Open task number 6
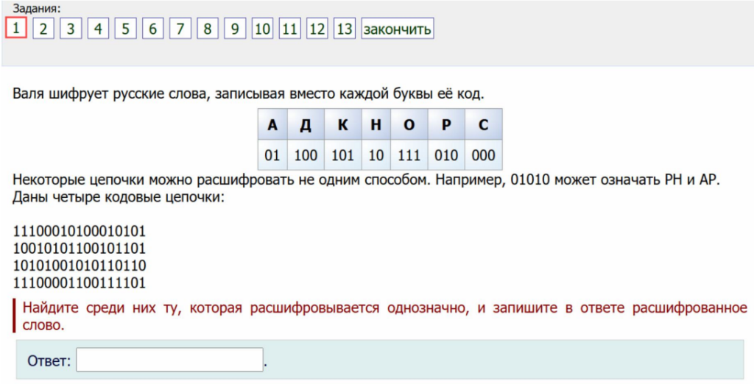 pos(152,29)
